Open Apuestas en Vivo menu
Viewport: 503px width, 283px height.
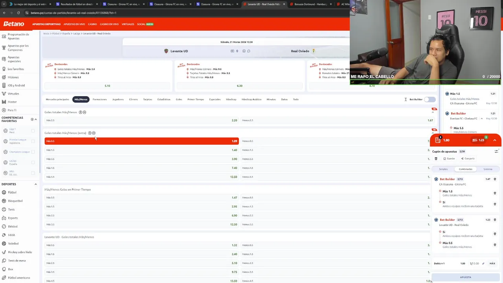click(x=74, y=24)
